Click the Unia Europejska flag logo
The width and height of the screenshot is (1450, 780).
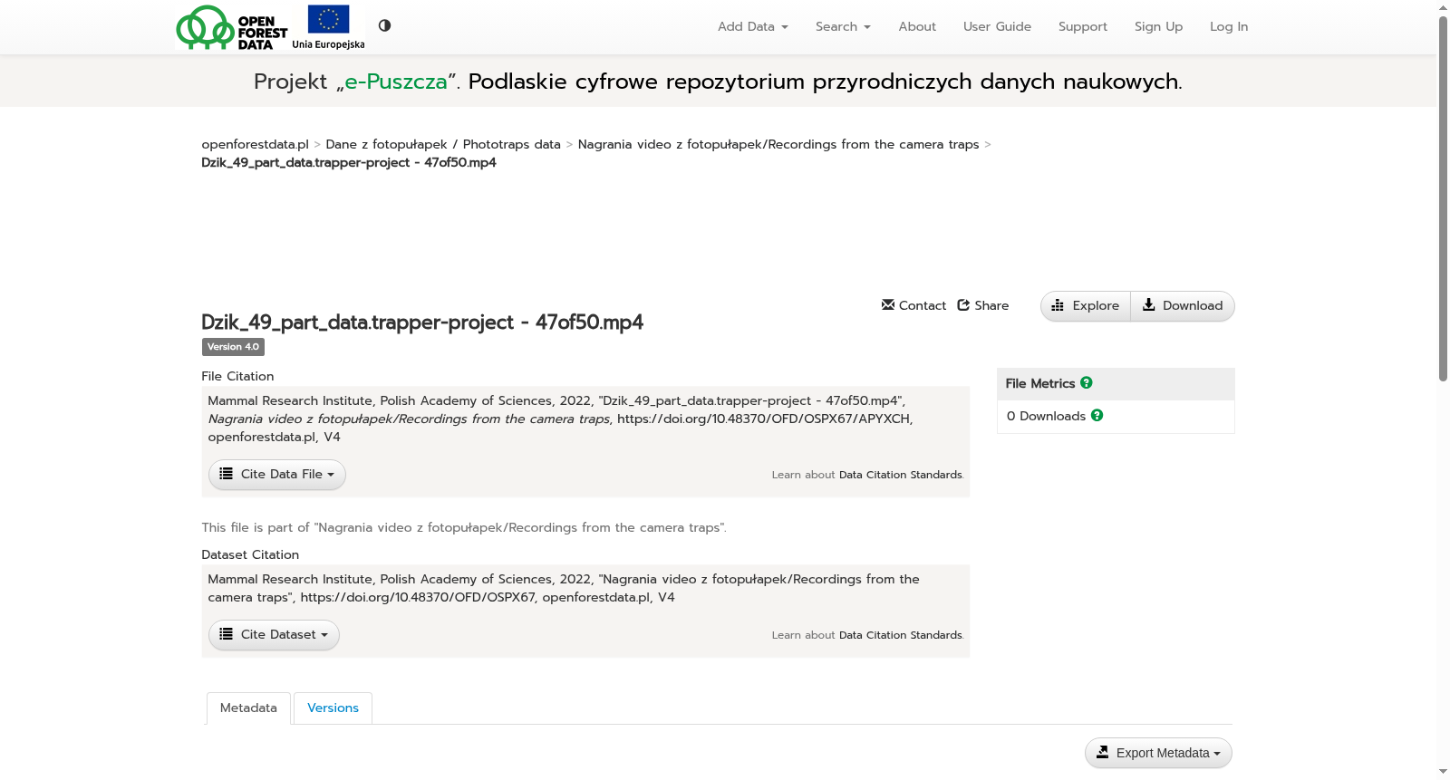[328, 27]
